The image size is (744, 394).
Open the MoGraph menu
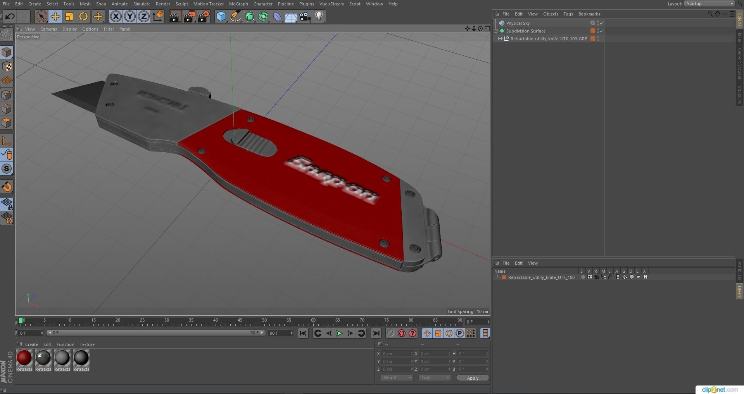(x=238, y=4)
